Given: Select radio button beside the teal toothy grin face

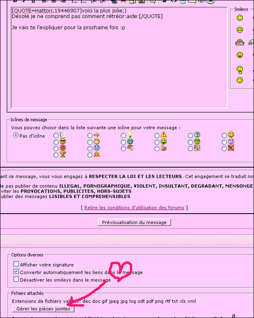Looking at the screenshot, I should coord(123,142).
